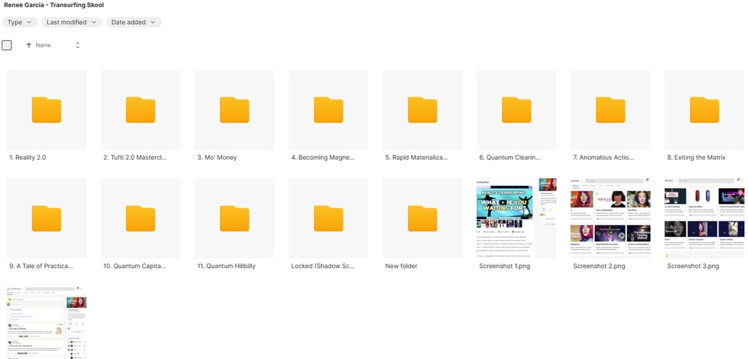Sort files by the Name column header

pyautogui.click(x=43, y=45)
